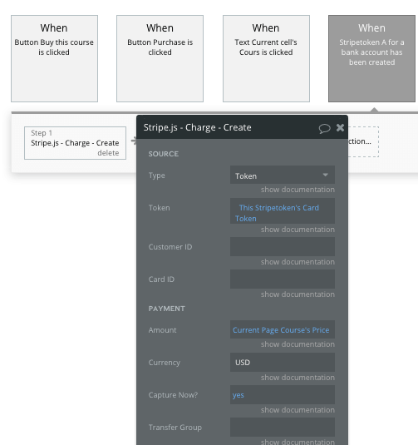The image size is (418, 445).
Task: Edit the 'This Stripetoken's Card Token' expression
Action: [283, 211]
